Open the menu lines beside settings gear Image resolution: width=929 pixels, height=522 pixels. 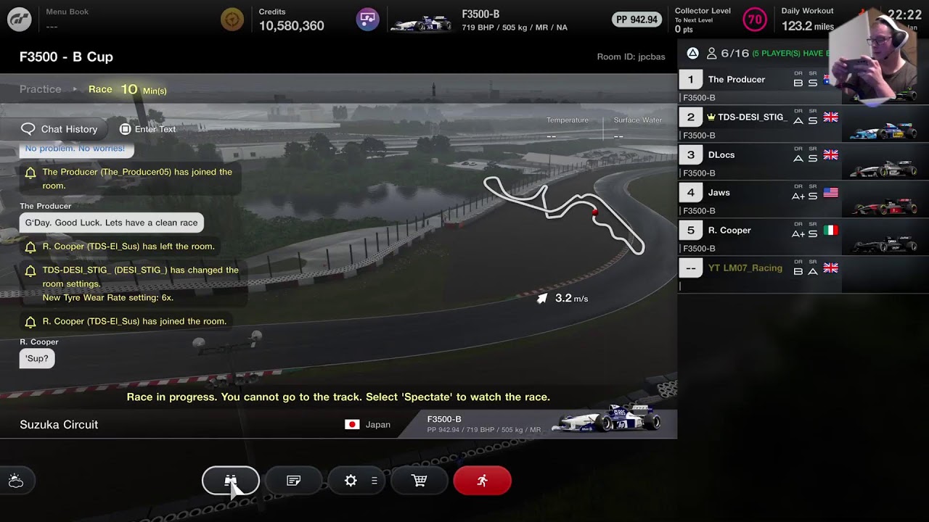point(375,481)
